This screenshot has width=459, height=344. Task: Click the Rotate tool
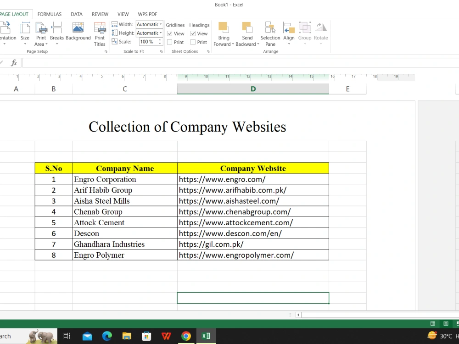(321, 32)
